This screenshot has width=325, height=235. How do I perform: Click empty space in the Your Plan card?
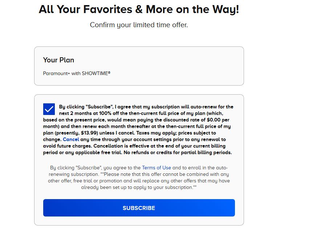176,66
